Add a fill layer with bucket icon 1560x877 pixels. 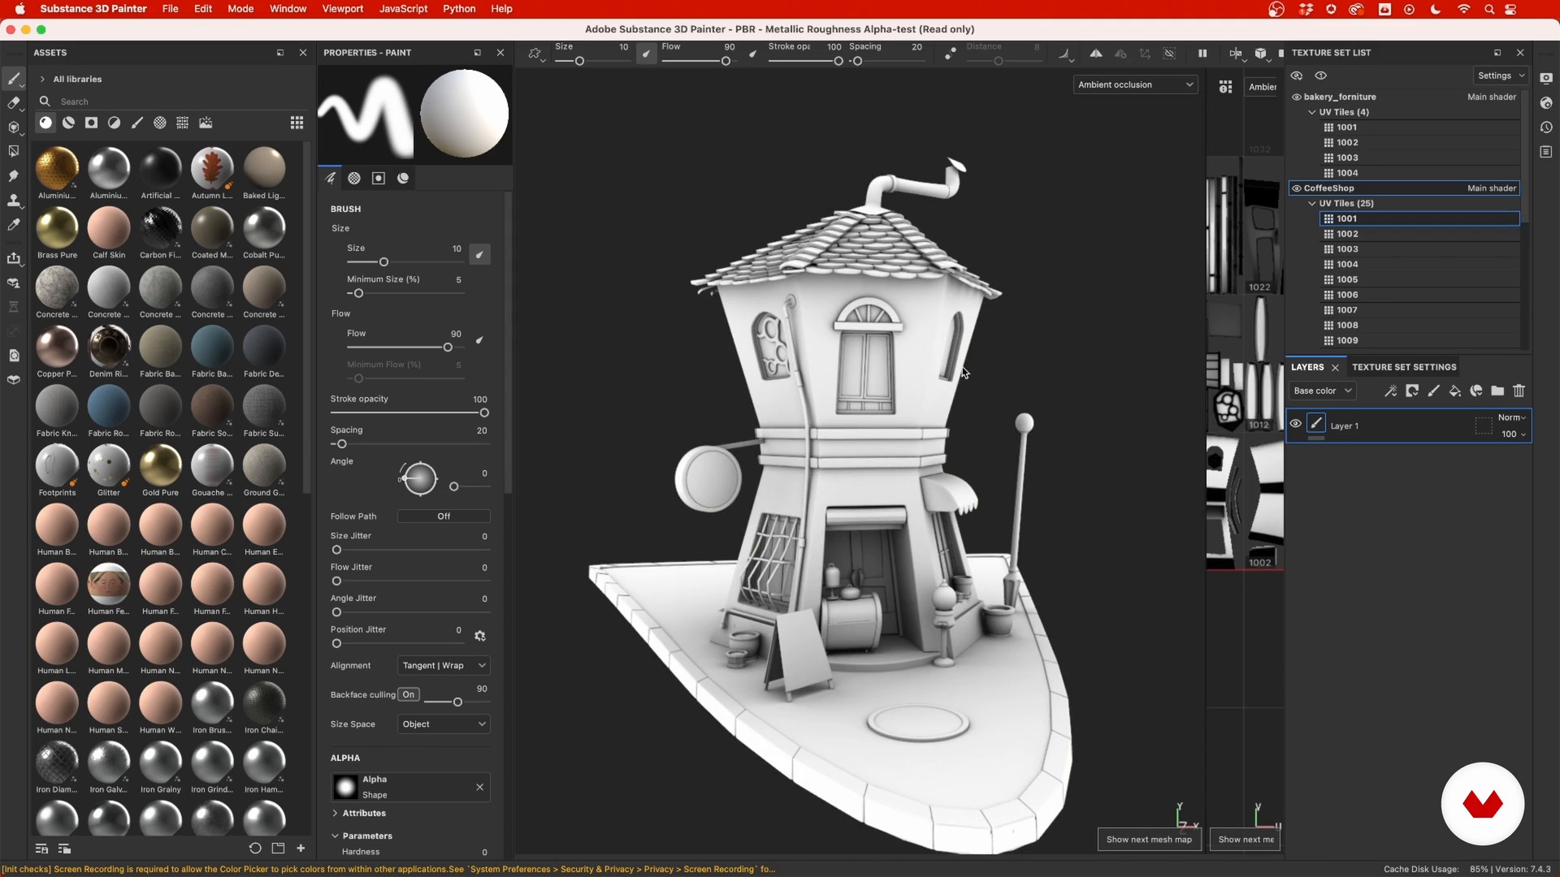tap(1455, 391)
